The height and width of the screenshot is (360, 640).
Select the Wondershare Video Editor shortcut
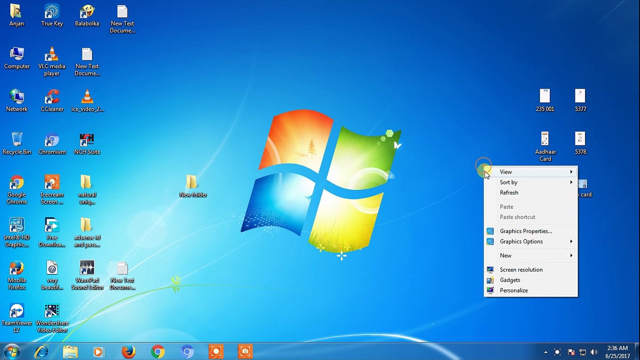[x=52, y=318]
